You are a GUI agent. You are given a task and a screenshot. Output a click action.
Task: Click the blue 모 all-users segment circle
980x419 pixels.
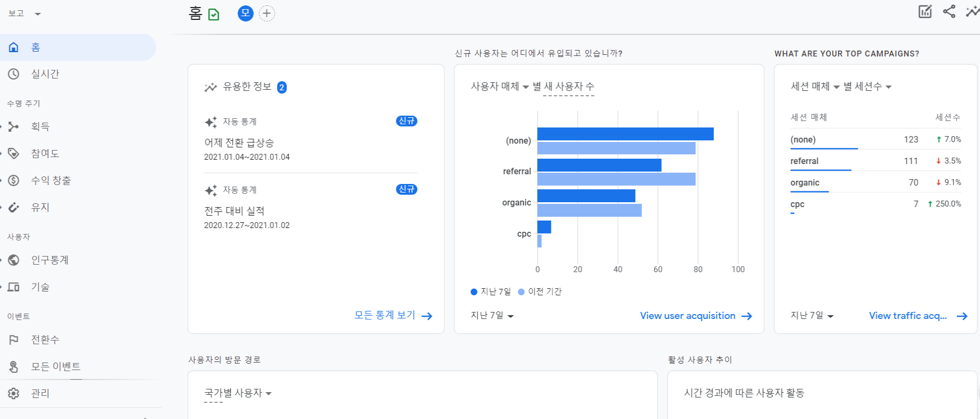(245, 13)
